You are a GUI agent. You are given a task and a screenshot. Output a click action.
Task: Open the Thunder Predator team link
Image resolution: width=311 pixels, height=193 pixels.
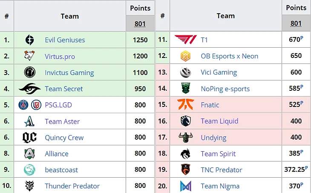[x=72, y=186]
